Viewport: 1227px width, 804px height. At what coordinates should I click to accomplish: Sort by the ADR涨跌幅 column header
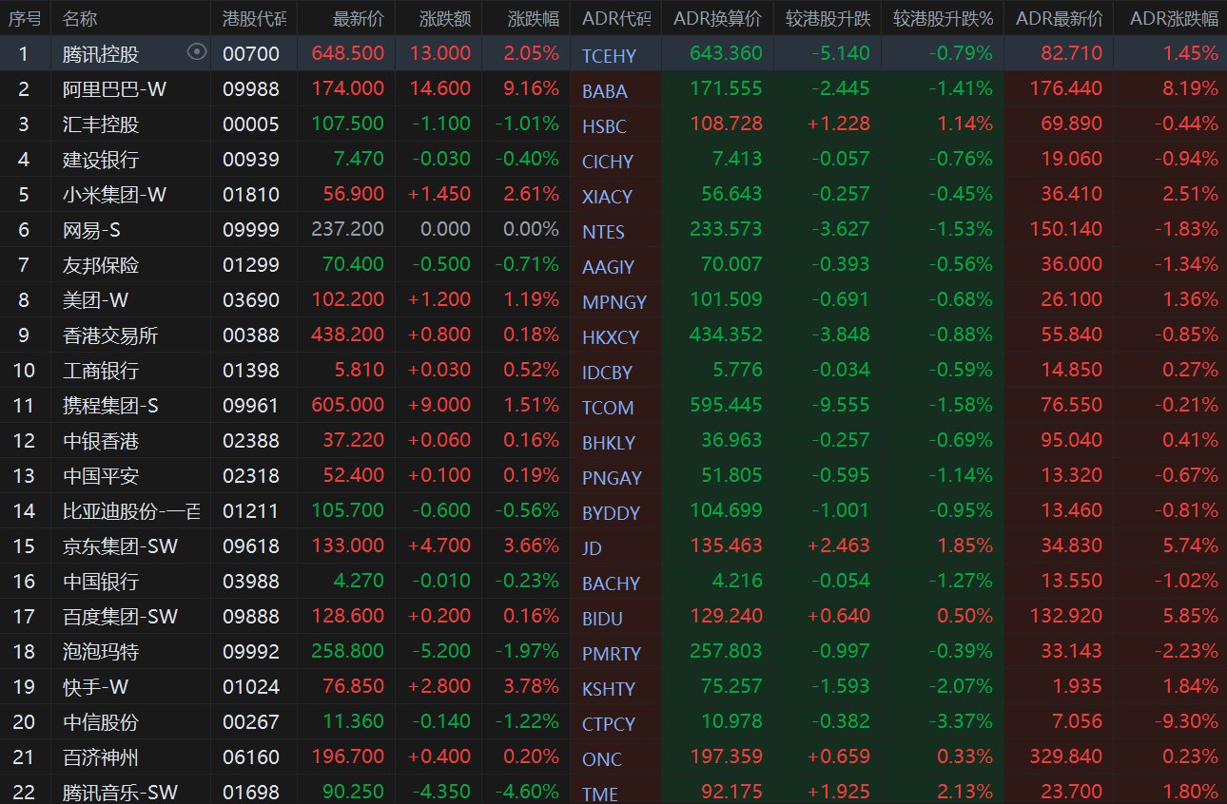coord(1173,18)
